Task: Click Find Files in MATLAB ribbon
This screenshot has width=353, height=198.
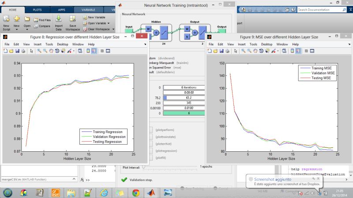Action: pyautogui.click(x=42, y=20)
